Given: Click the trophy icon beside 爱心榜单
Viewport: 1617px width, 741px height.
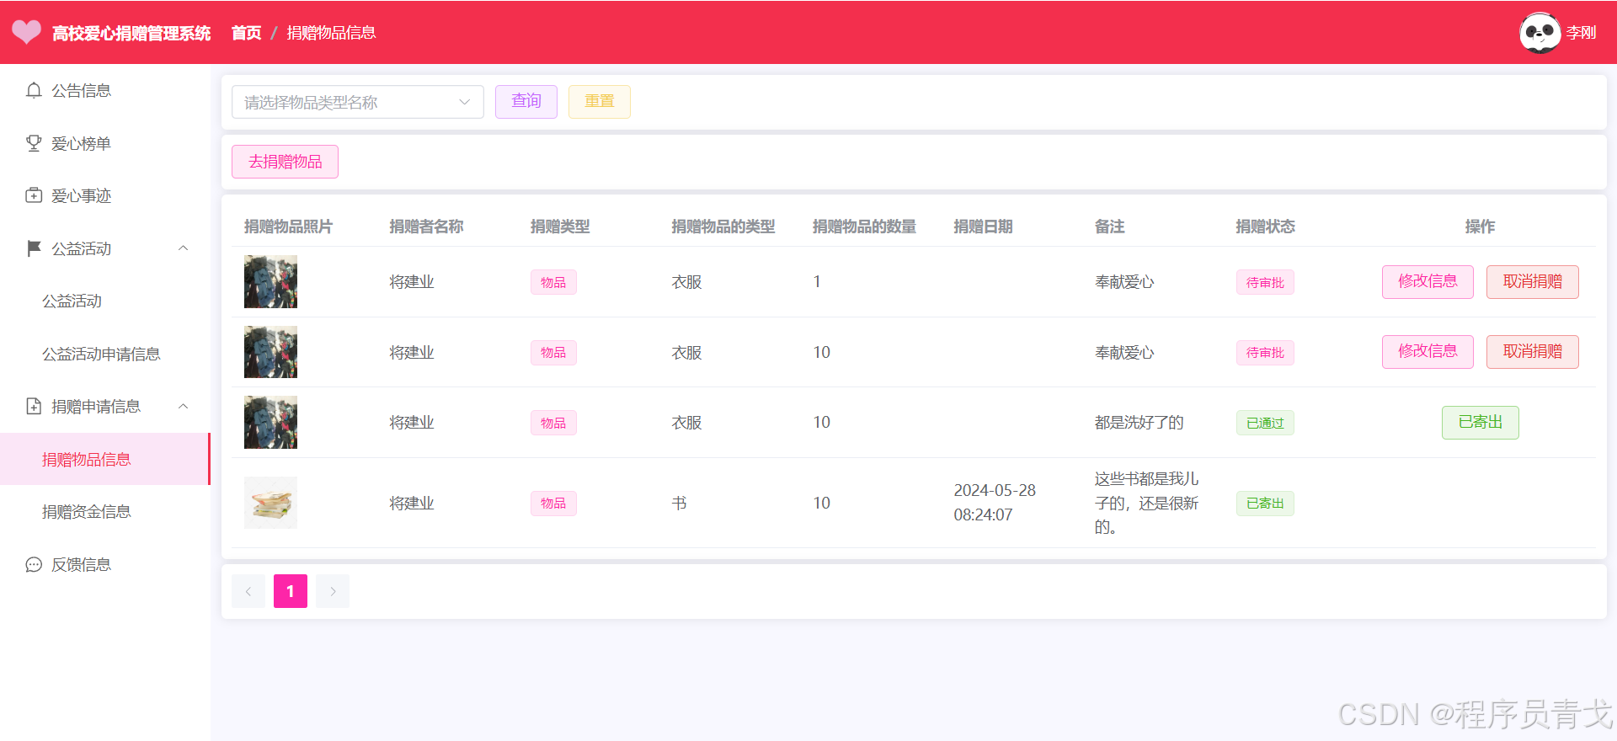Looking at the screenshot, I should [34, 143].
